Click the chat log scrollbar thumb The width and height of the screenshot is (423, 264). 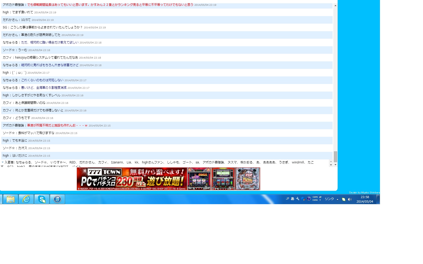(x=335, y=157)
